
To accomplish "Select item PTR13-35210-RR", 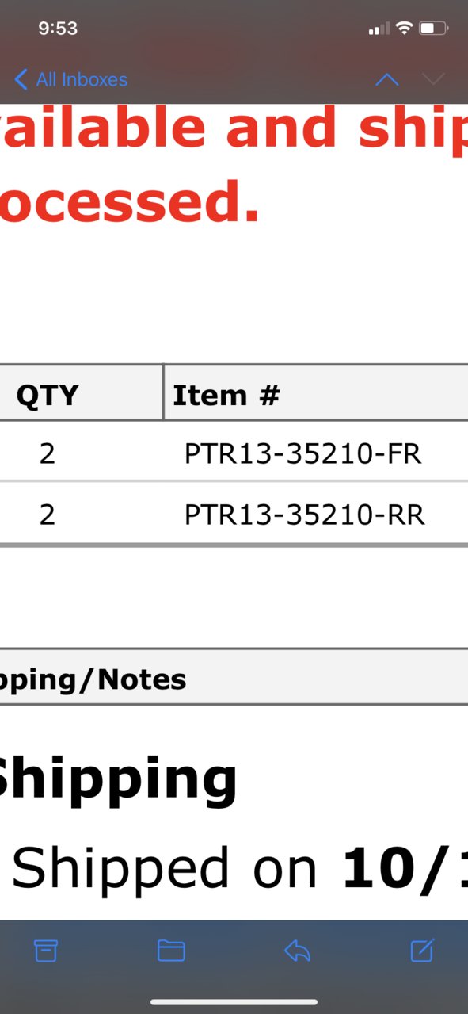I will [305, 515].
